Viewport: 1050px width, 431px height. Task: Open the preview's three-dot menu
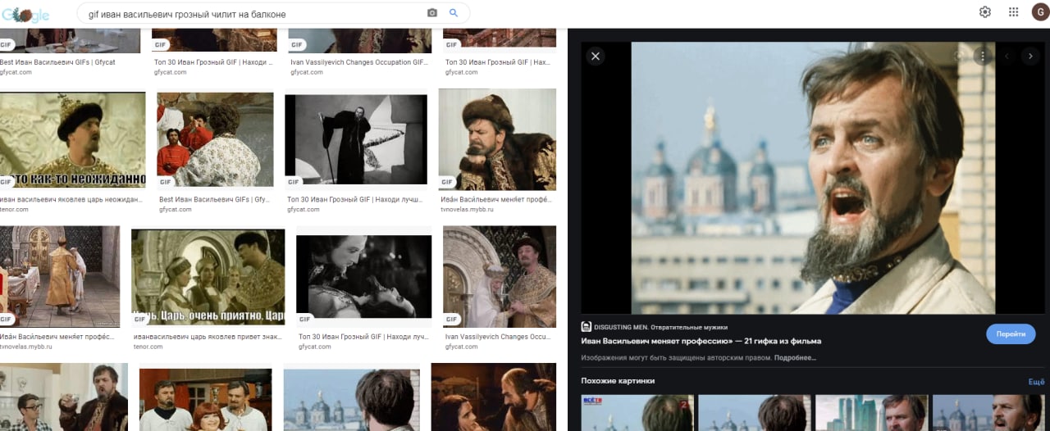[x=983, y=57]
